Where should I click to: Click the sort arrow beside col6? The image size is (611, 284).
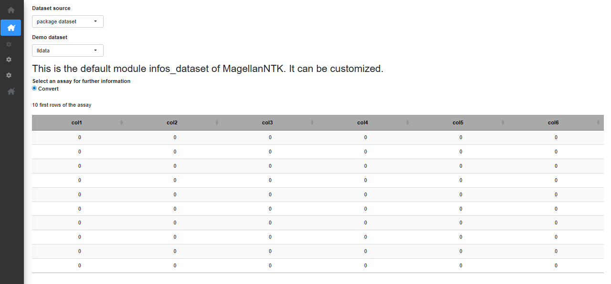pos(598,122)
